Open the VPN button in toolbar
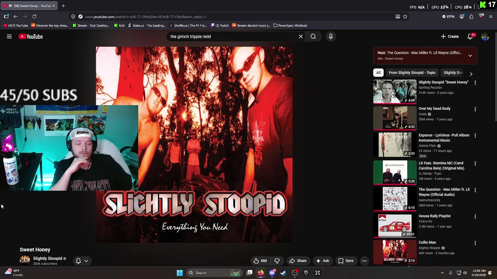Image resolution: width=497 pixels, height=279 pixels. pyautogui.click(x=448, y=17)
